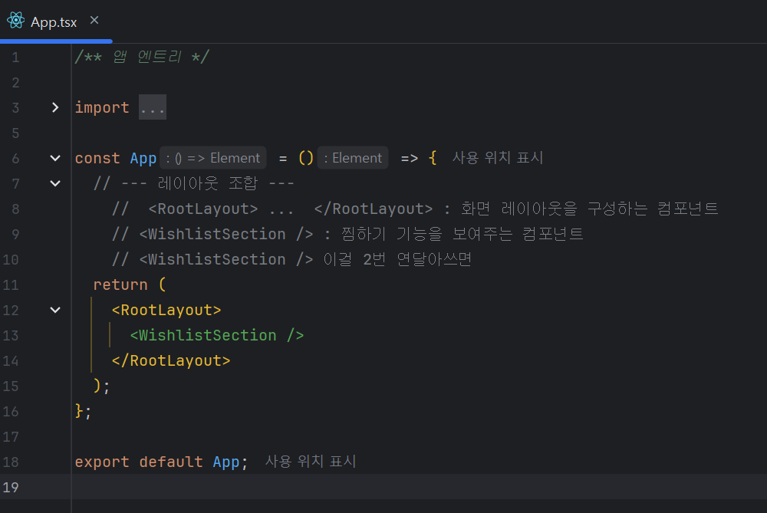Viewport: 767px width, 513px height.
Task: Click the opening RootLayout tag
Action: tap(166, 310)
